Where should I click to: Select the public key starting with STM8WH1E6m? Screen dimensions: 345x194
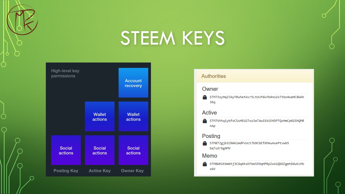257,167
